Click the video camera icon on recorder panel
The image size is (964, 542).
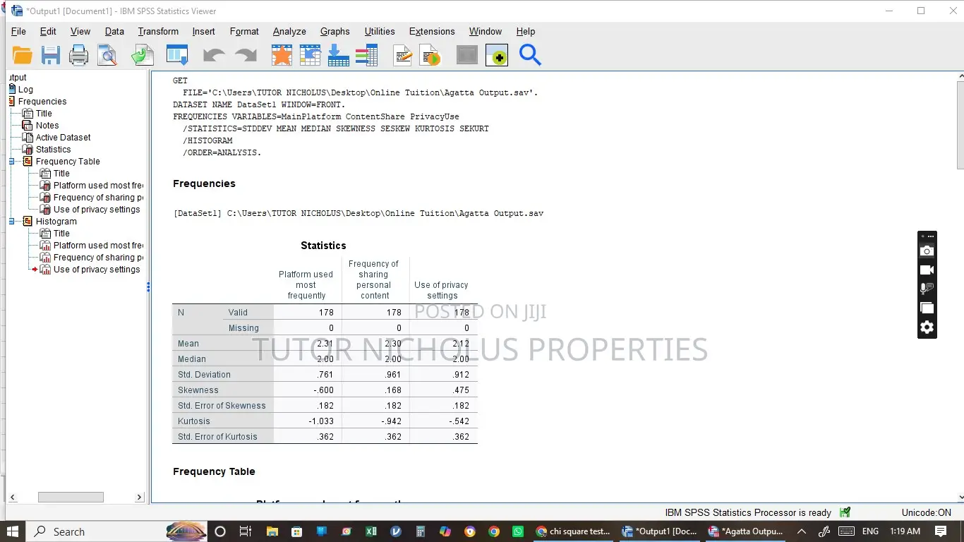[x=927, y=270]
